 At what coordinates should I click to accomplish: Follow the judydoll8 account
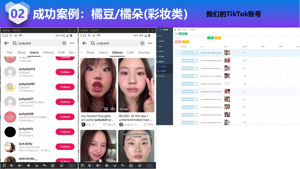[65, 117]
